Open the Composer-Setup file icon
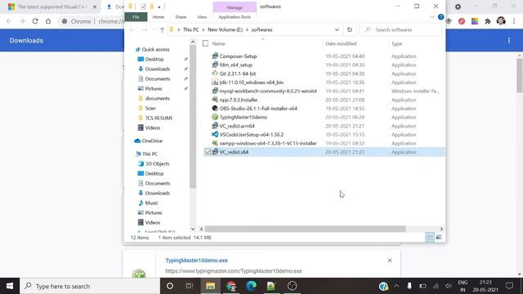Screen dimensions: 523x294 pos(215,56)
